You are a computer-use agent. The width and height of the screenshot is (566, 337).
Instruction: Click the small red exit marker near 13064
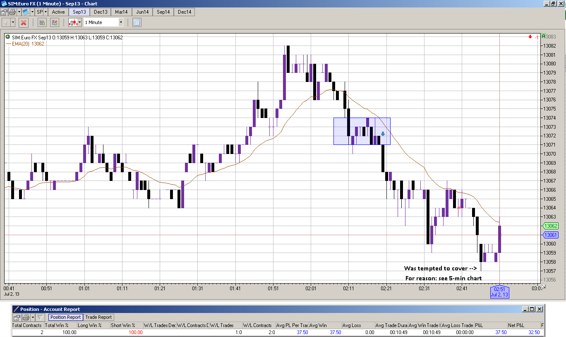[x=459, y=207]
